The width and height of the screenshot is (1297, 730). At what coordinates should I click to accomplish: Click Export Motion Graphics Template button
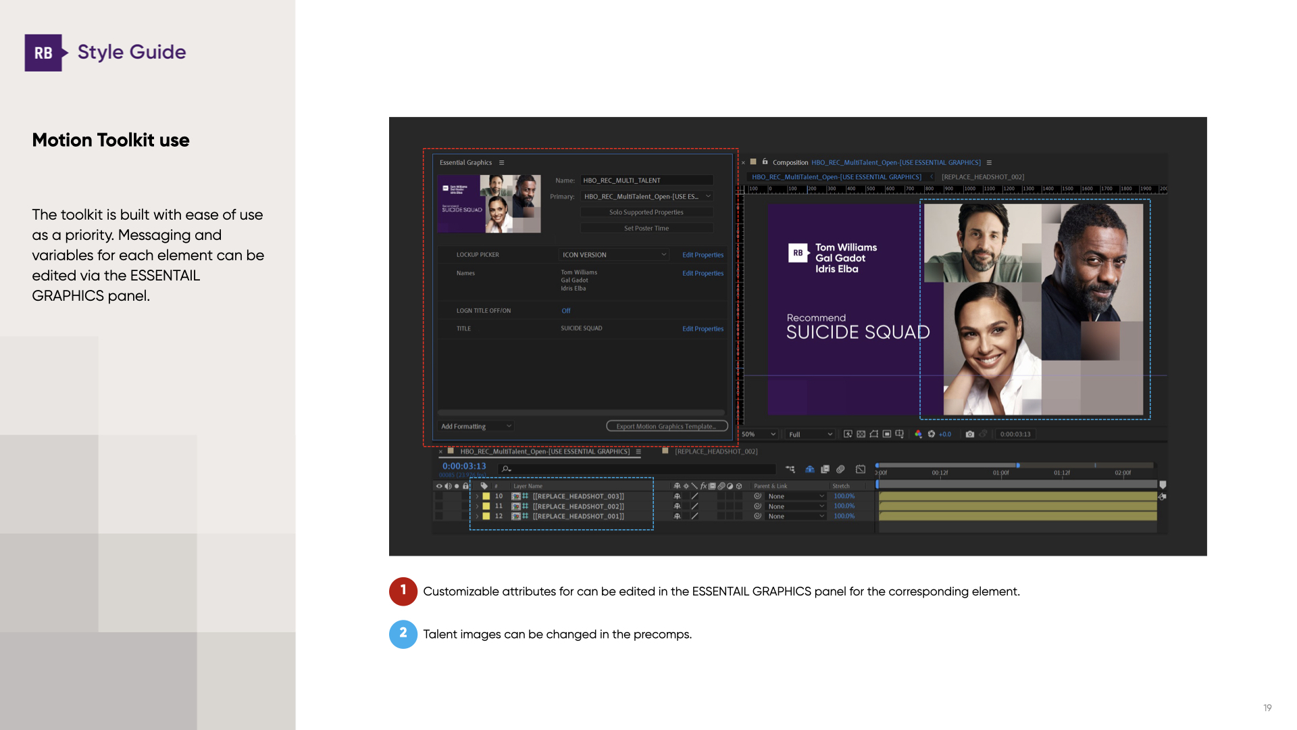point(667,427)
